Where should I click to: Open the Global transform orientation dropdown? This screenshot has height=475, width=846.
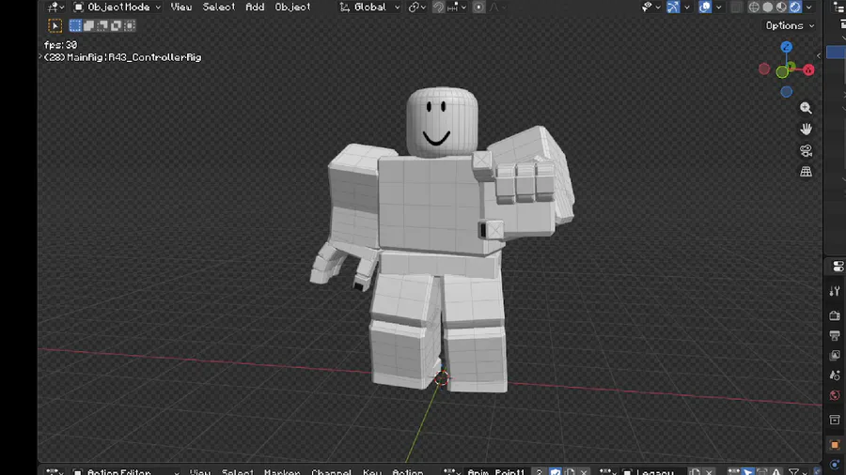[x=369, y=7]
